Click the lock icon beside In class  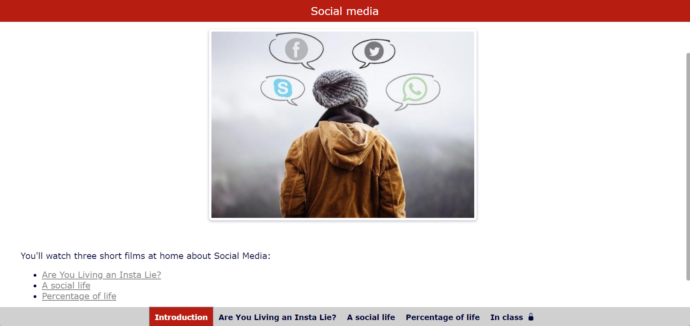pos(531,317)
